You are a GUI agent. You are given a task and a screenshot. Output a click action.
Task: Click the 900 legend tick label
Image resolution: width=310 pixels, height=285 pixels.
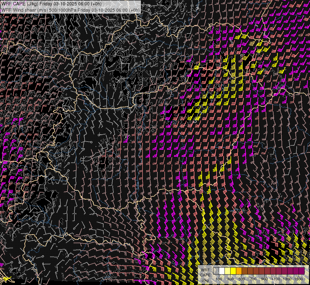pos(264,279)
